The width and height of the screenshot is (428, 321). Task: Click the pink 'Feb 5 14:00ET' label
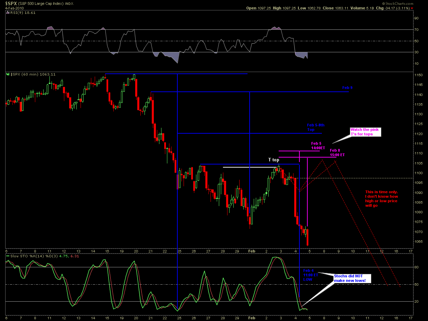click(318, 145)
